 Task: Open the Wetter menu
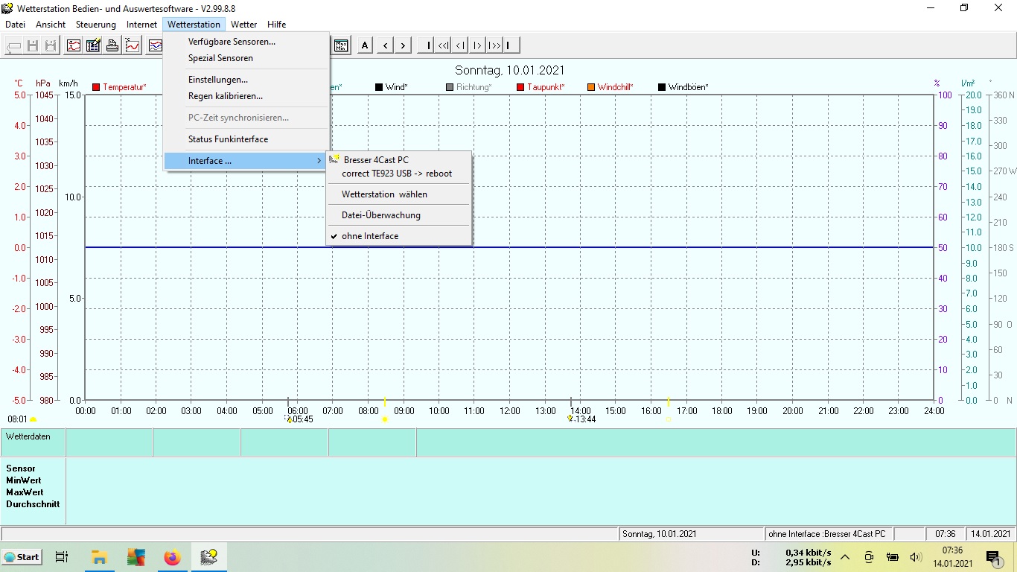[243, 25]
